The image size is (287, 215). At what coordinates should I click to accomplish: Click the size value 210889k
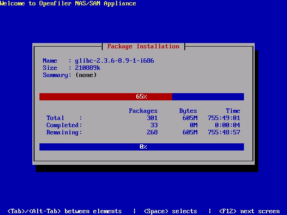pos(87,68)
